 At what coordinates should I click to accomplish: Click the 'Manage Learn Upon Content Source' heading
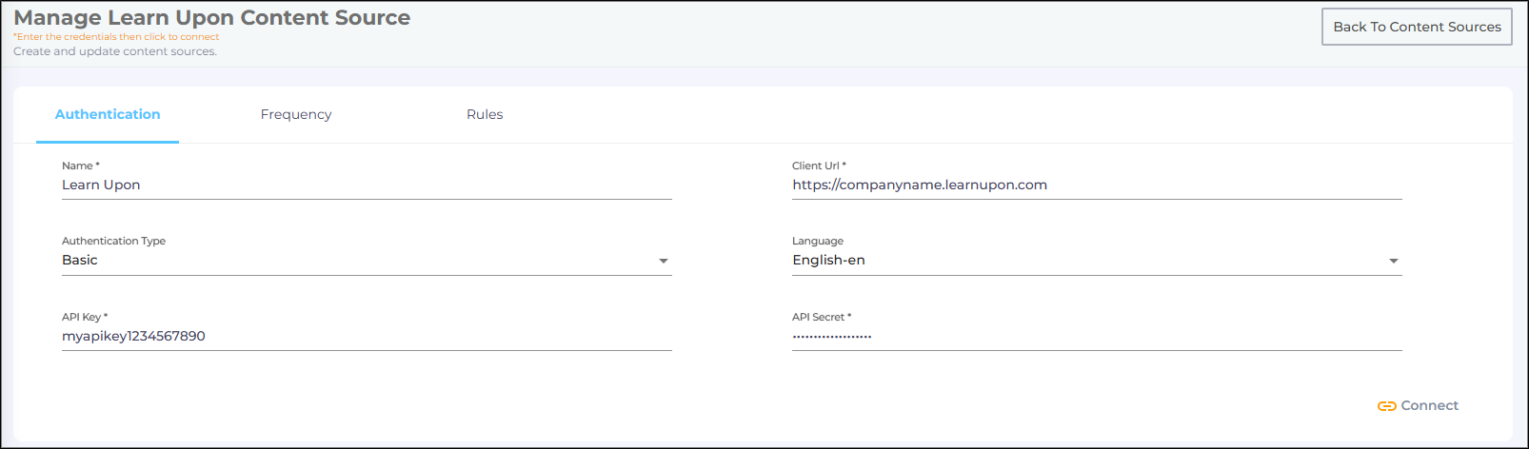(211, 18)
